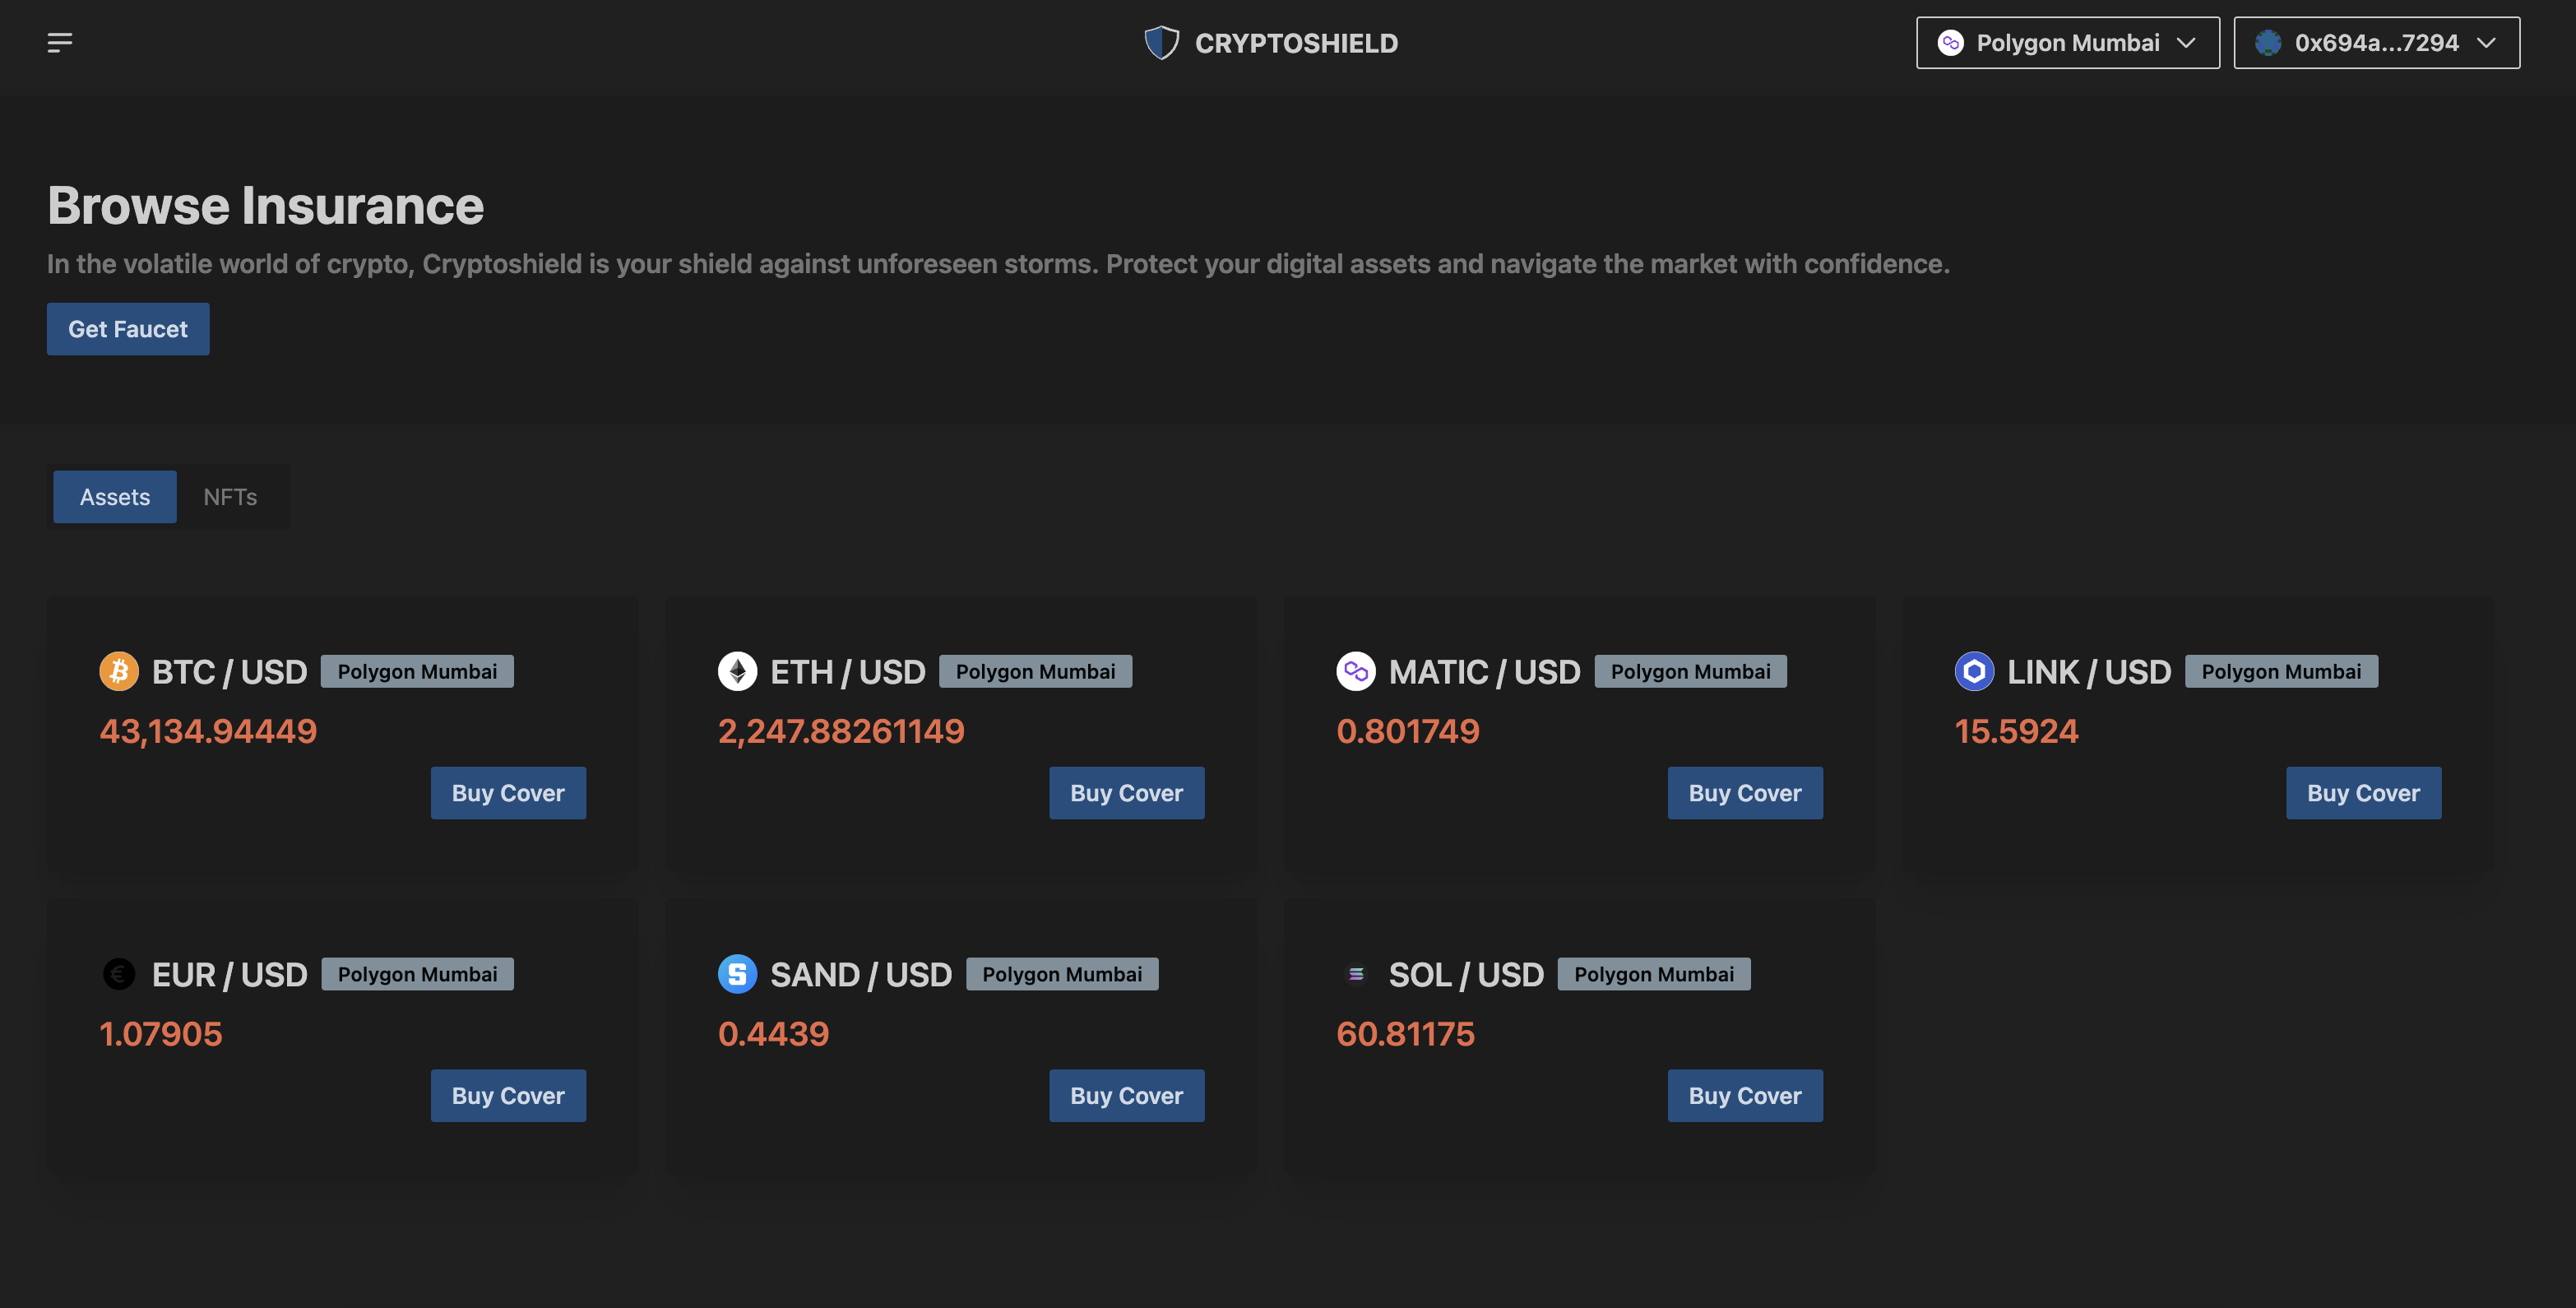The width and height of the screenshot is (2576, 1308).
Task: Click the Chainlink hexagon icon
Action: tap(1973, 671)
